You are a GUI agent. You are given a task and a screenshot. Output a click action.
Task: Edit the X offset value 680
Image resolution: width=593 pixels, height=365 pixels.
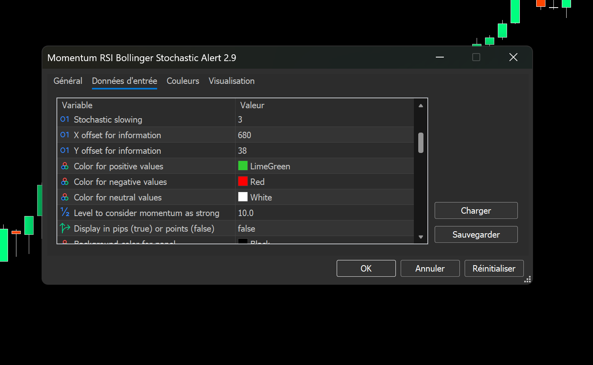[244, 135]
